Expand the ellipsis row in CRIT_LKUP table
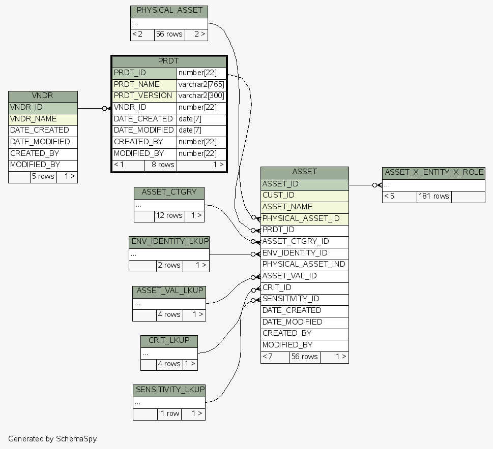Image resolution: width=493 pixels, height=449 pixels. pyautogui.click(x=169, y=352)
